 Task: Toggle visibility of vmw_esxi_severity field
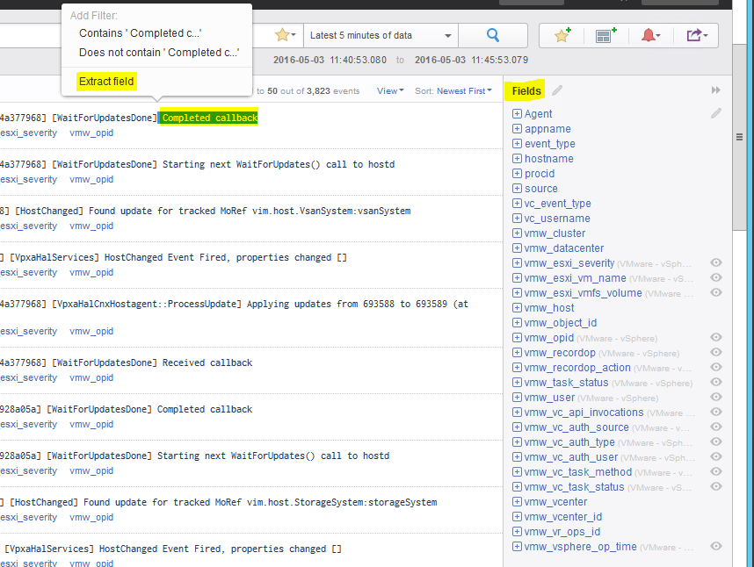[716, 262]
